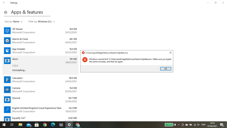The width and height of the screenshot is (227, 128).
Task: Open Task View from the taskbar
Action: pyautogui.click(x=12, y=125)
